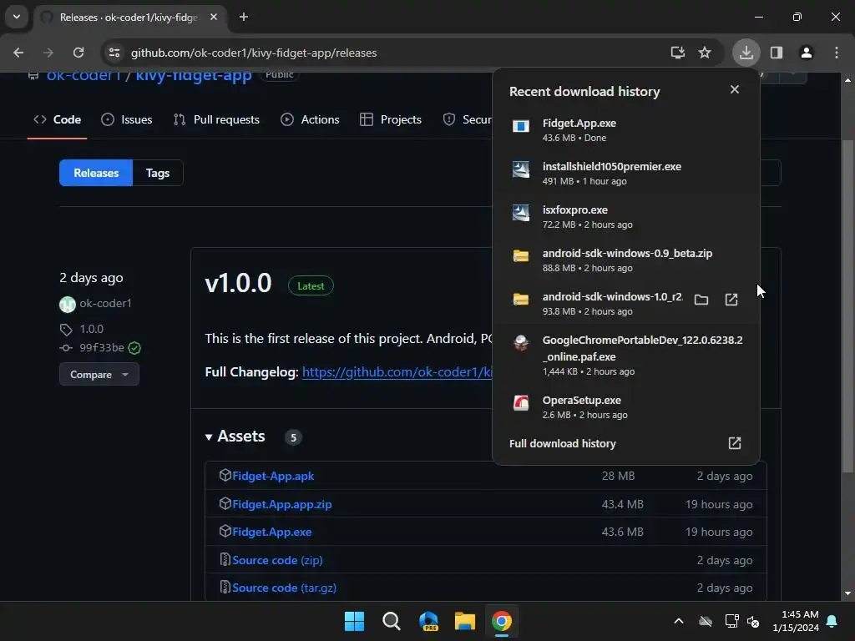Download Fidget.App.app.zip asset
855x641 pixels.
(x=282, y=504)
